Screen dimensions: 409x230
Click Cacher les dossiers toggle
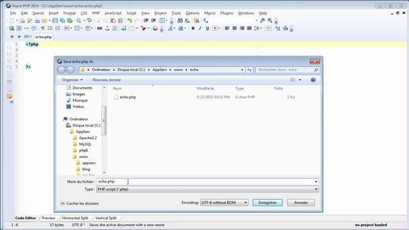point(79,203)
